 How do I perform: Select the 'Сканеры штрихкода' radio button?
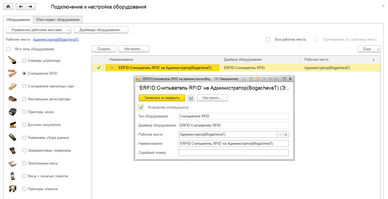24,61
